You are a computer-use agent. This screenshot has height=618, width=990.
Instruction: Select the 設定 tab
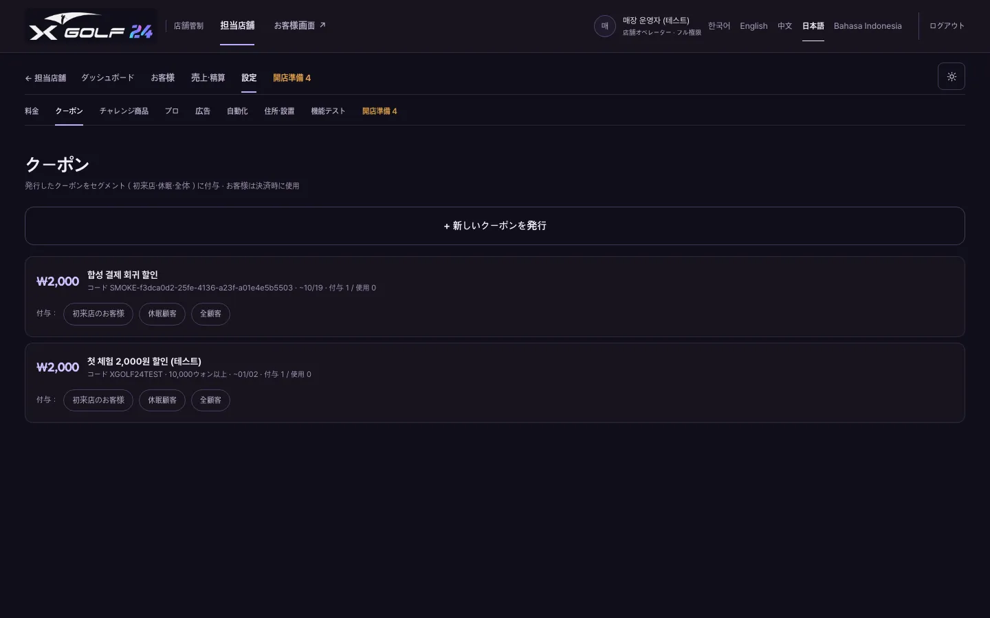(x=249, y=78)
